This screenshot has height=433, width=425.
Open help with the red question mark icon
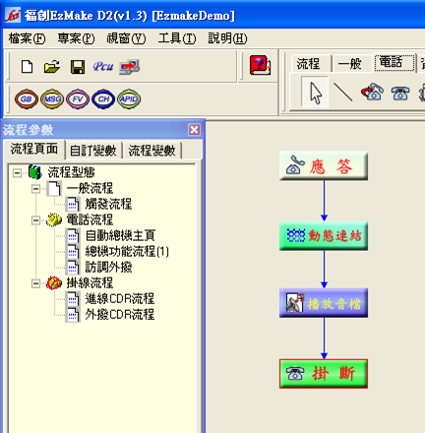260,65
